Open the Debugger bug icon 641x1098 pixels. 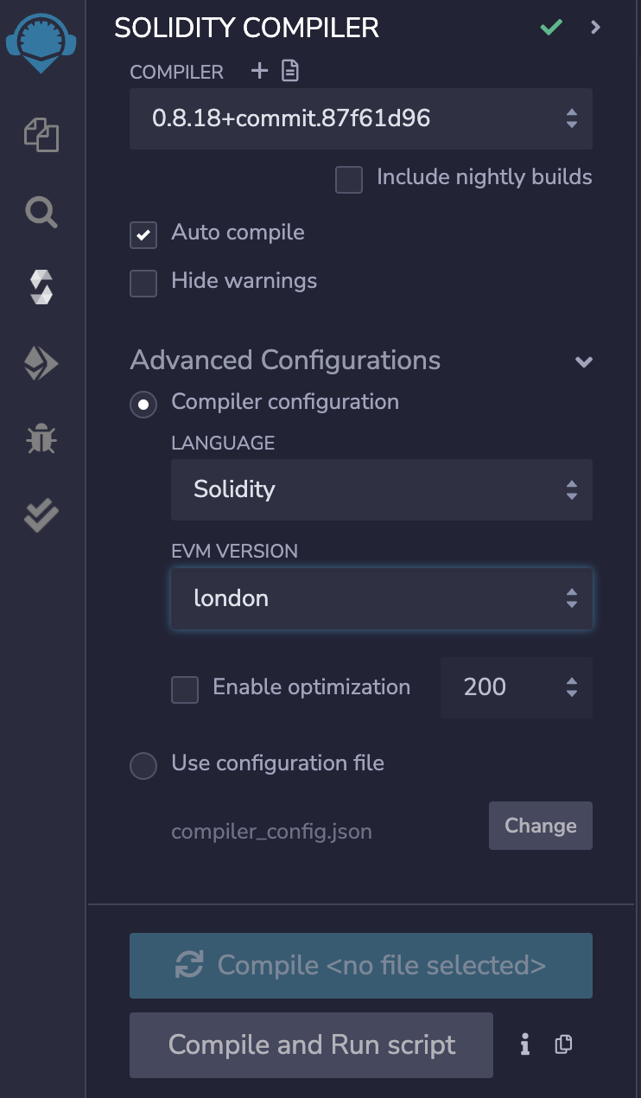pos(41,439)
